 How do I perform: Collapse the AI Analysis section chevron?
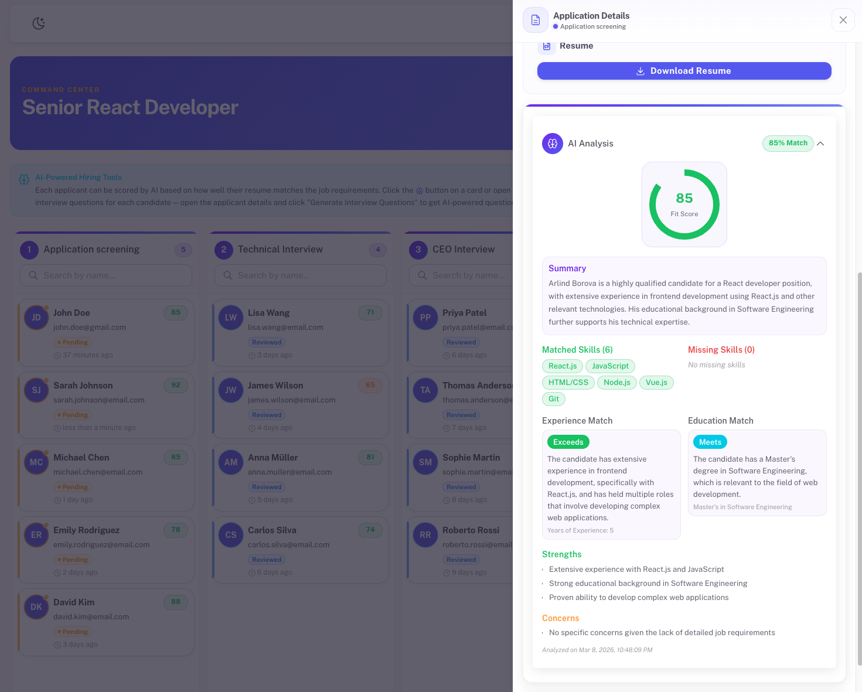(x=820, y=144)
